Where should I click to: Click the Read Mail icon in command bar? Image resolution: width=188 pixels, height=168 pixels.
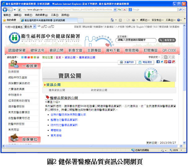128,20
